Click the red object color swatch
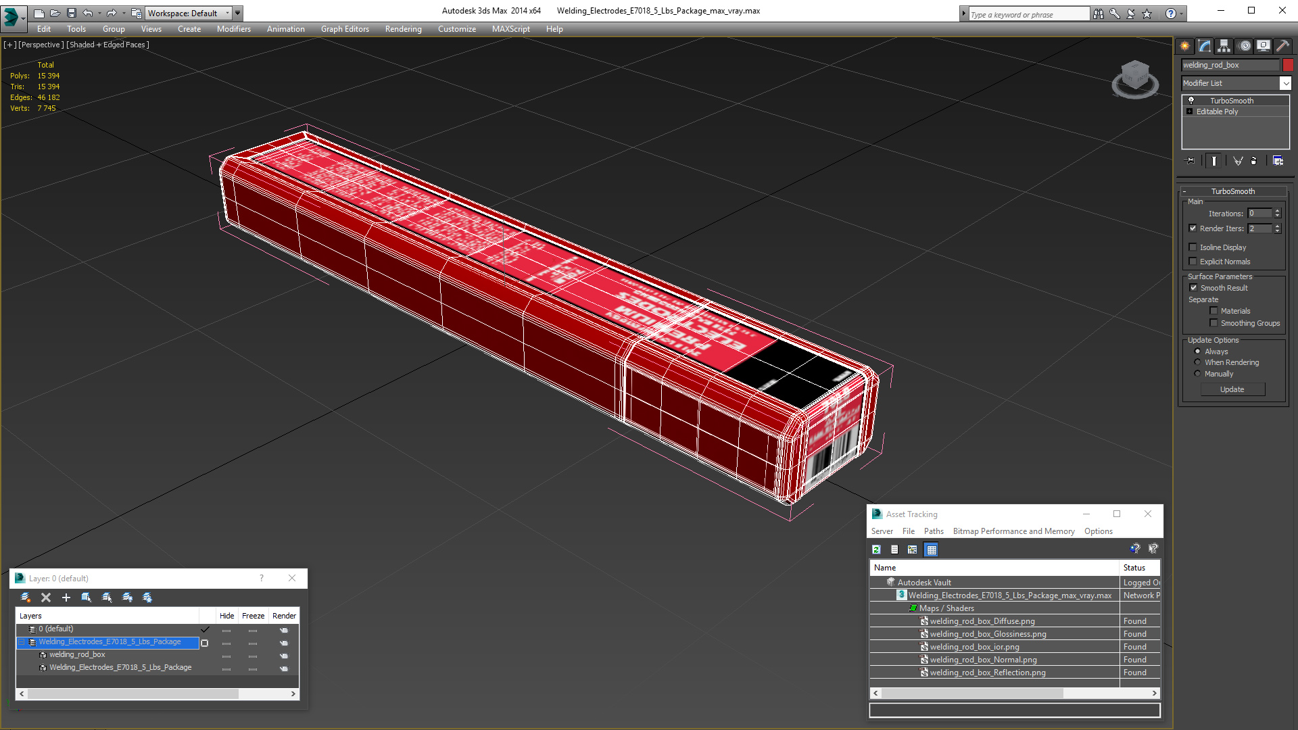1298x730 pixels. [1288, 65]
